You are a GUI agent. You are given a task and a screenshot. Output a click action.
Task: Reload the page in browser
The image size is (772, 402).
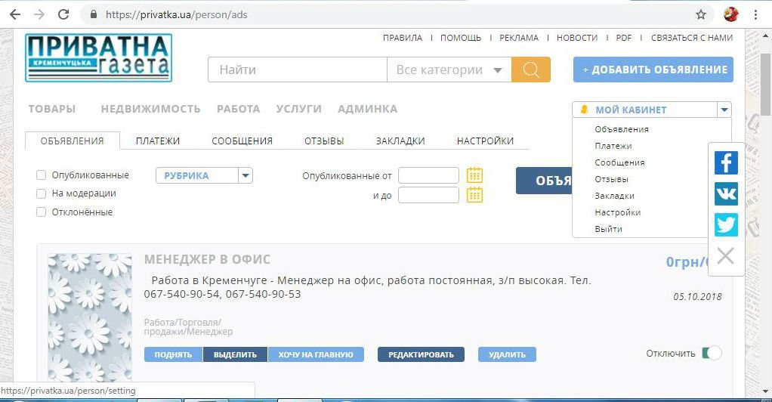pos(63,14)
